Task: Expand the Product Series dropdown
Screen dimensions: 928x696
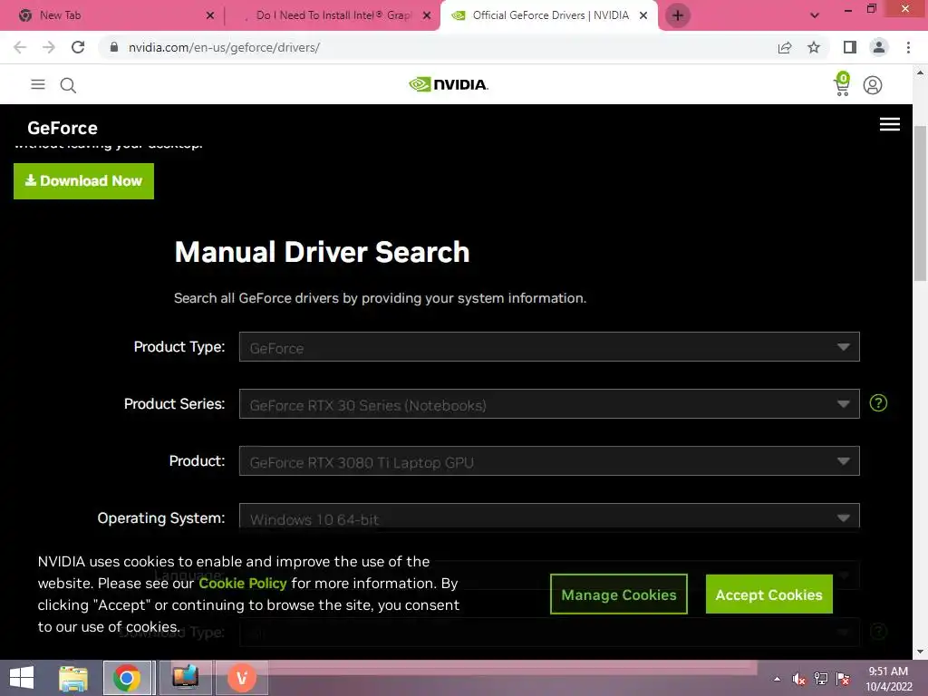Action: (x=549, y=403)
